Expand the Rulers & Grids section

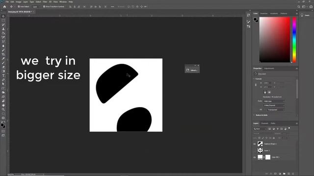tap(254, 115)
